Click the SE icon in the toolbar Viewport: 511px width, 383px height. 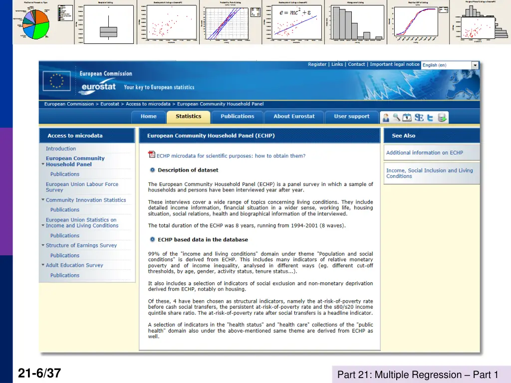coord(419,118)
